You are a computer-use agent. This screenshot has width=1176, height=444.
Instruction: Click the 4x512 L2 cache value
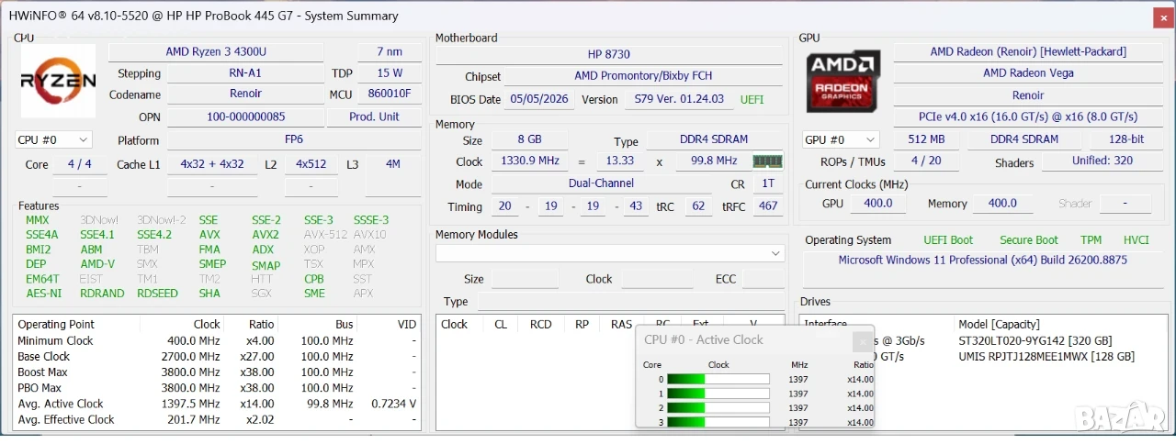[x=311, y=164]
